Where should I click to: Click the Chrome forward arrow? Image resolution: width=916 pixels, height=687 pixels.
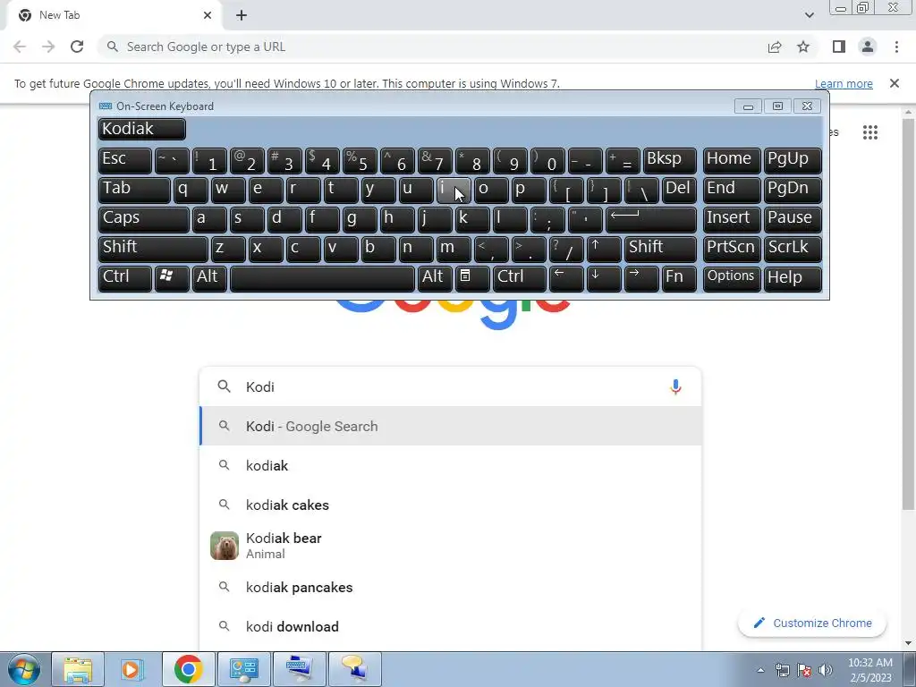48,47
